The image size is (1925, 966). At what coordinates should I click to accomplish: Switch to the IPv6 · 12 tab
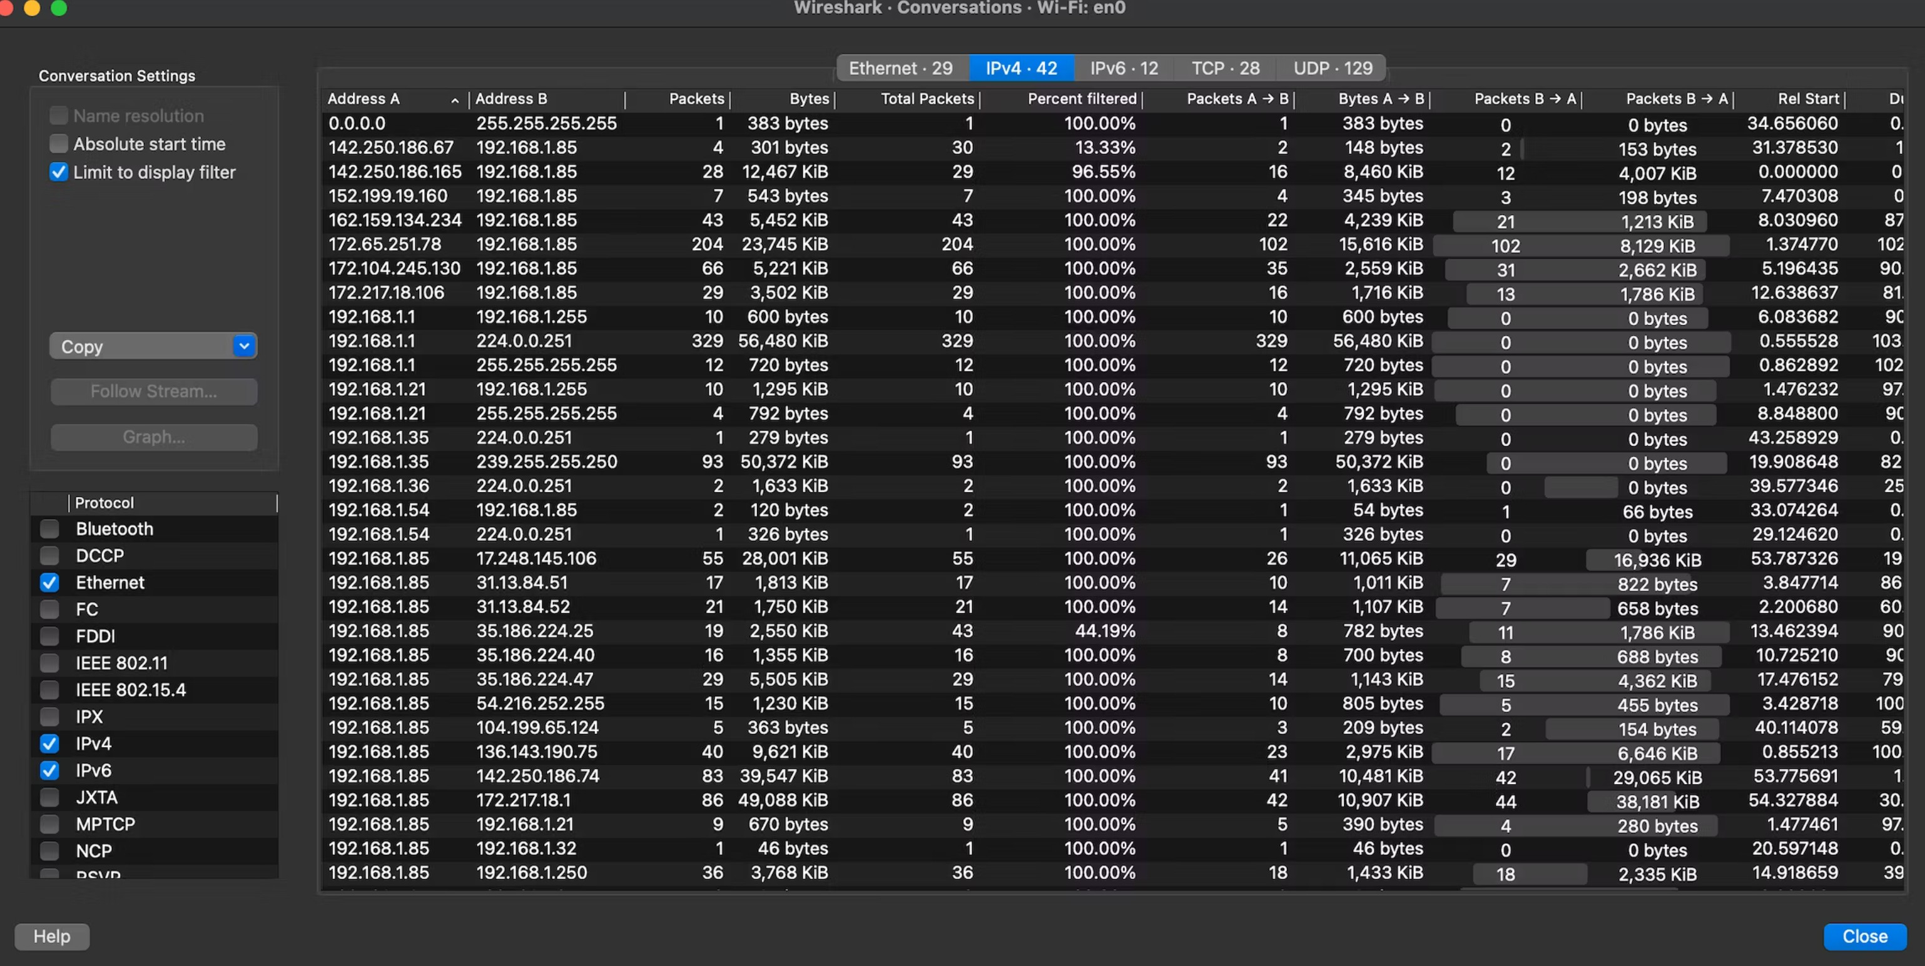pyautogui.click(x=1123, y=68)
